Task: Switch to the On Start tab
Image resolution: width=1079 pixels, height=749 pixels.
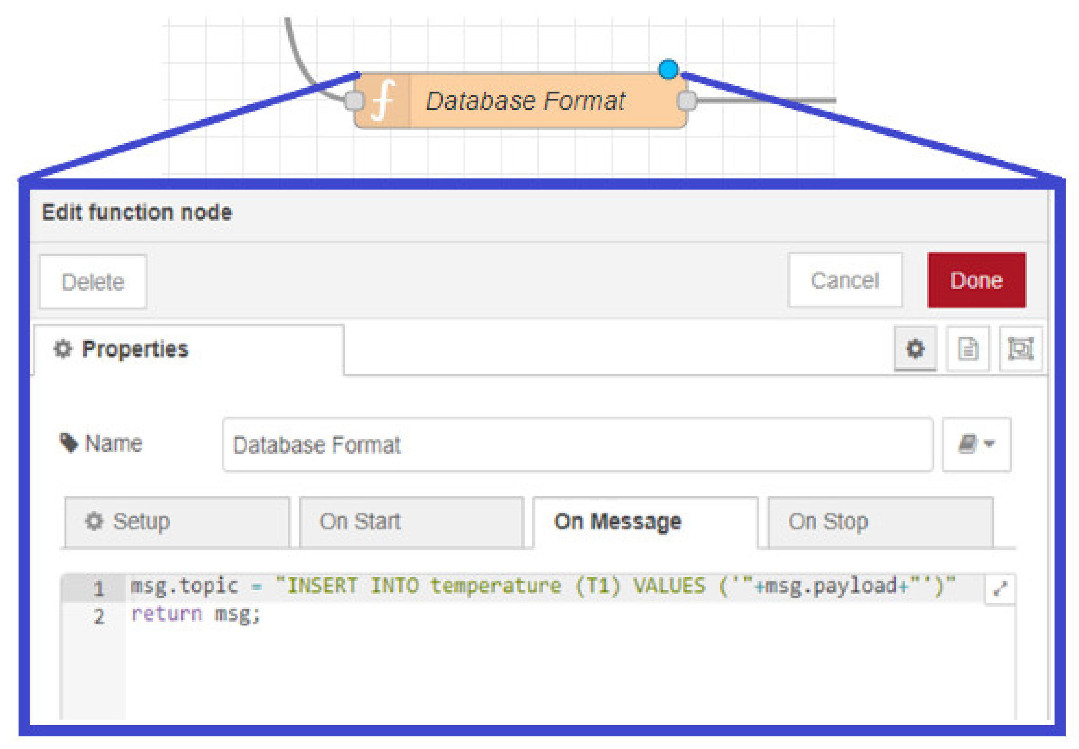Action: (x=411, y=521)
